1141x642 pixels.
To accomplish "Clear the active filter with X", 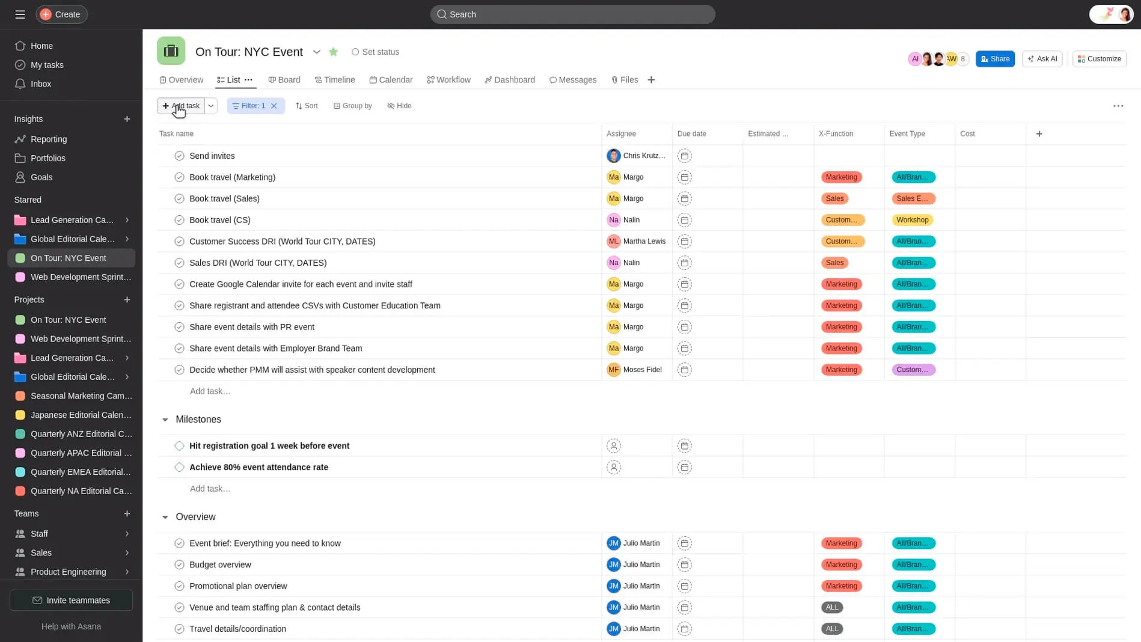I will tap(274, 106).
